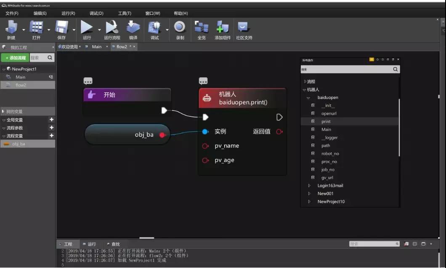The image size is (446, 268).
Task: Switch to the Main tab
Action: (97, 47)
